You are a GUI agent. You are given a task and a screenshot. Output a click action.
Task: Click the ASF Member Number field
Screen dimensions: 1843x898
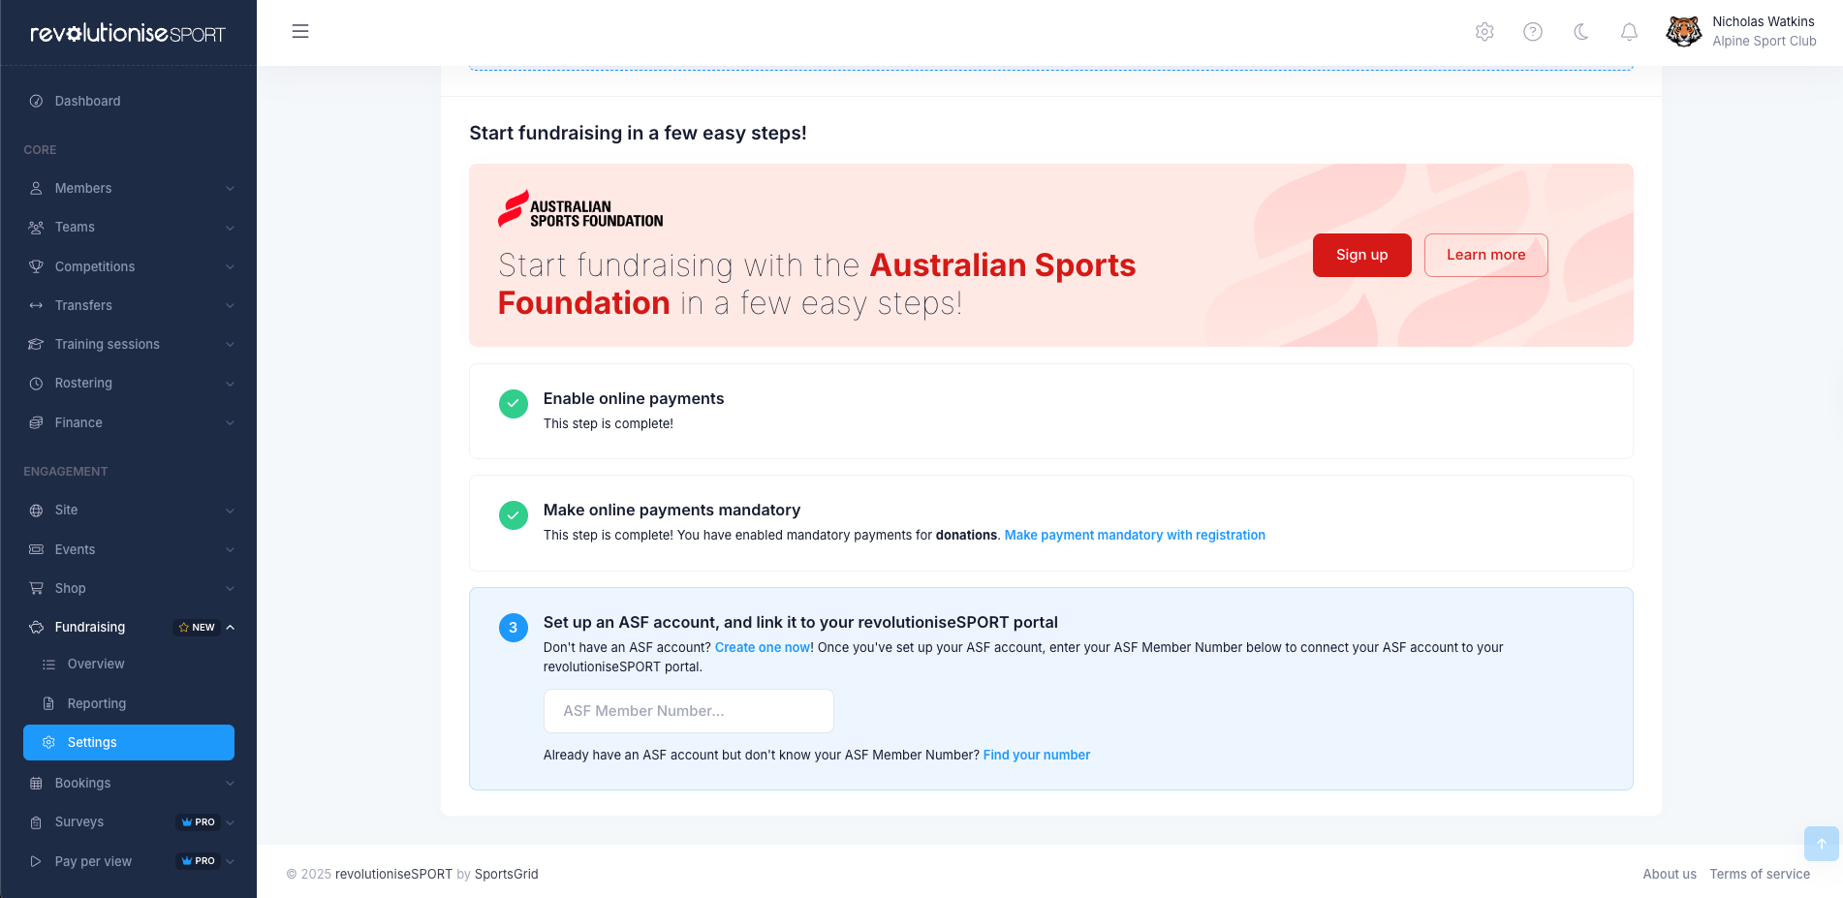689,711
